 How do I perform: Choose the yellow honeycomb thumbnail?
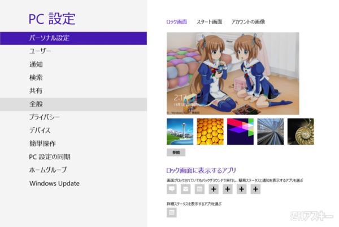[x=210, y=131]
